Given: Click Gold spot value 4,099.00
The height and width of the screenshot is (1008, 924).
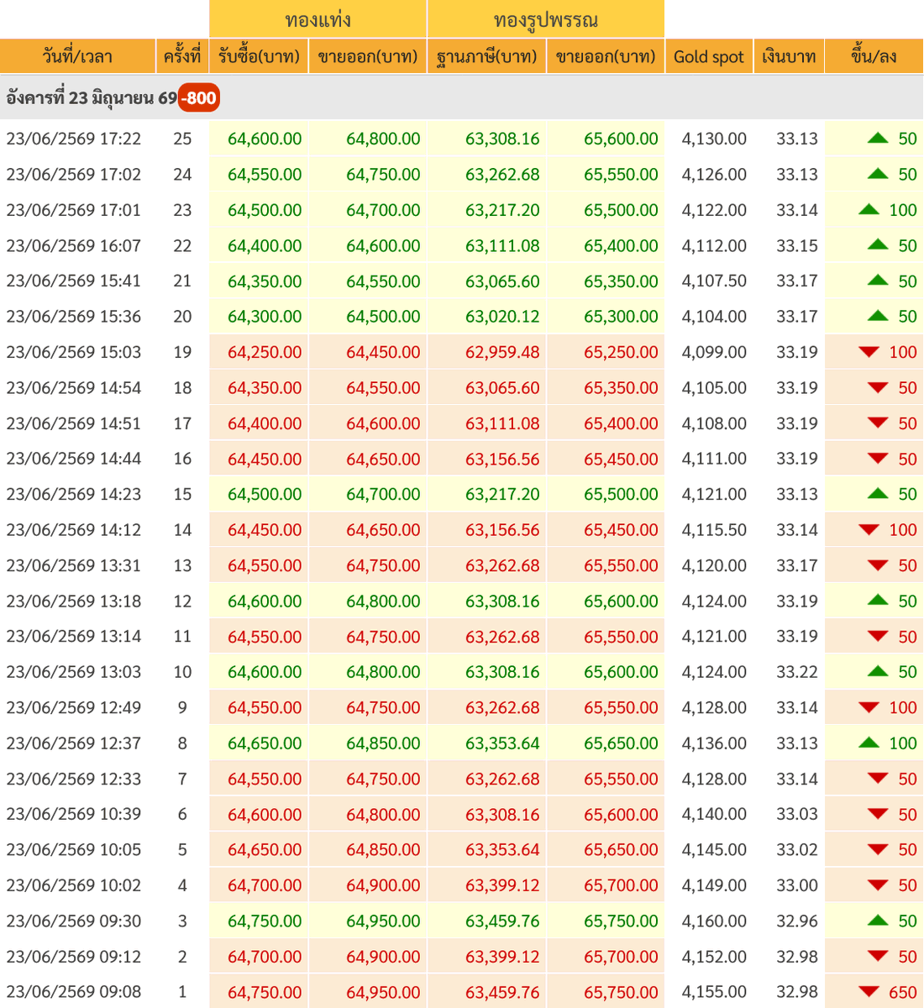Looking at the screenshot, I should (x=714, y=352).
